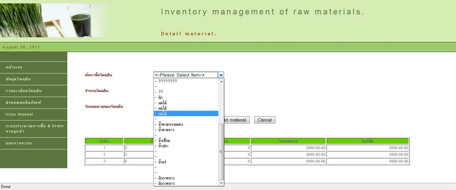Click the expiry date field in row 2
The image size is (456, 190).
(x=288, y=154)
